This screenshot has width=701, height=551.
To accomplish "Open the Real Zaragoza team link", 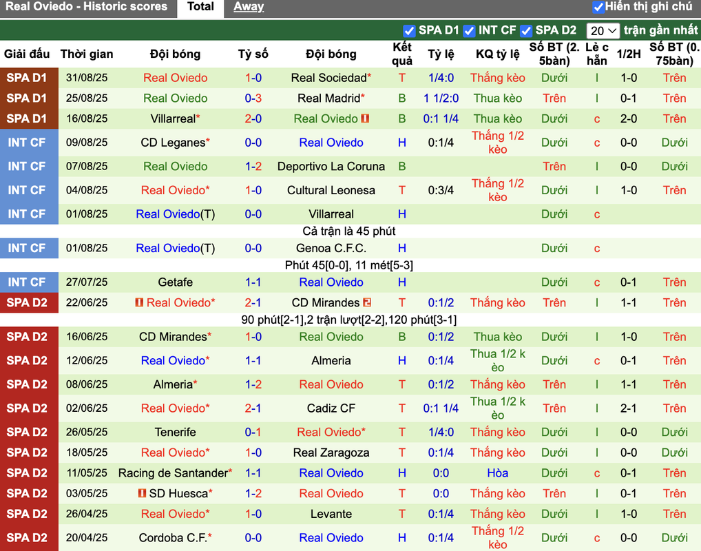I will click(x=331, y=453).
